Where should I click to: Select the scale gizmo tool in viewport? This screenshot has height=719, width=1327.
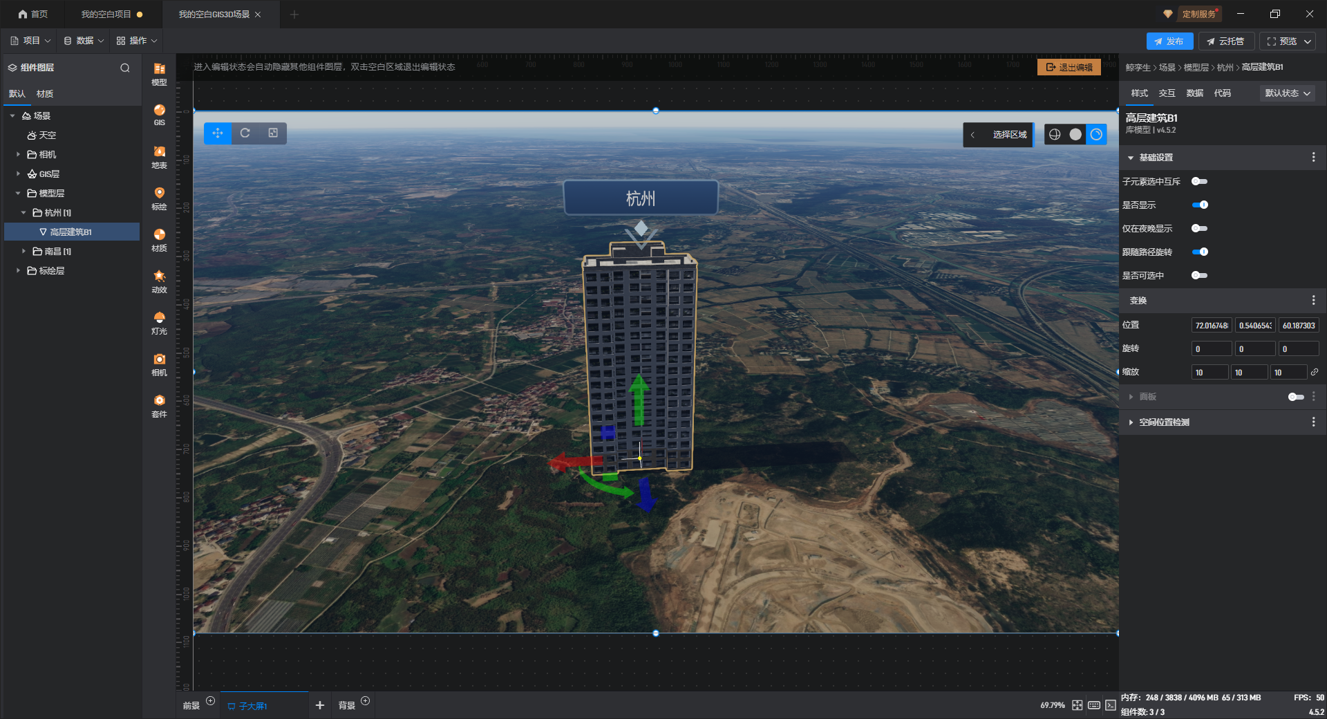(273, 133)
